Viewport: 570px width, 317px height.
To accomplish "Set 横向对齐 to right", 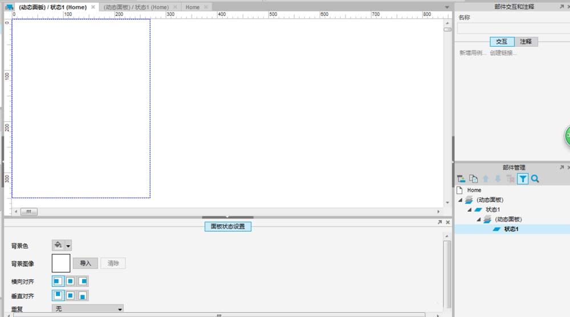I will (x=83, y=281).
